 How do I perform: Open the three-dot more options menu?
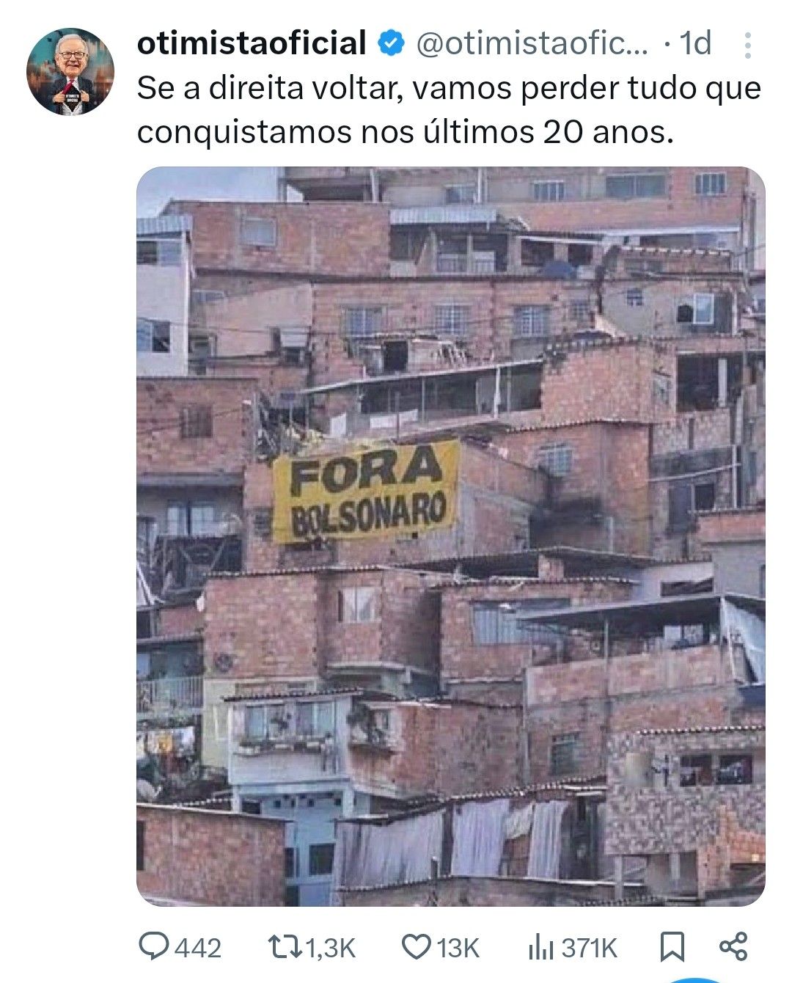point(747,45)
